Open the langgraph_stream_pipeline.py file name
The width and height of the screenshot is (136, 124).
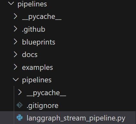pos(76,118)
